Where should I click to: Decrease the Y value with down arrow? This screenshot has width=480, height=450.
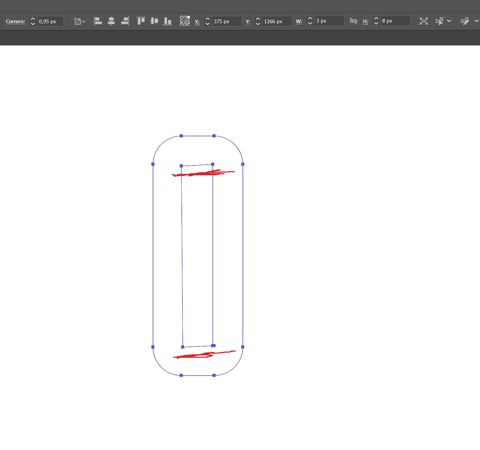pyautogui.click(x=258, y=24)
